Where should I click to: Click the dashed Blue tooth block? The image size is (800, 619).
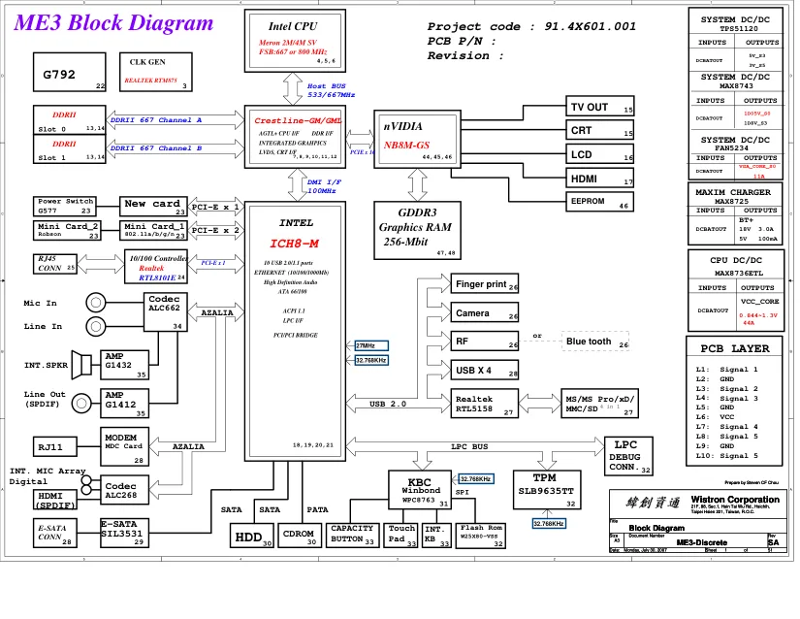pos(594,342)
